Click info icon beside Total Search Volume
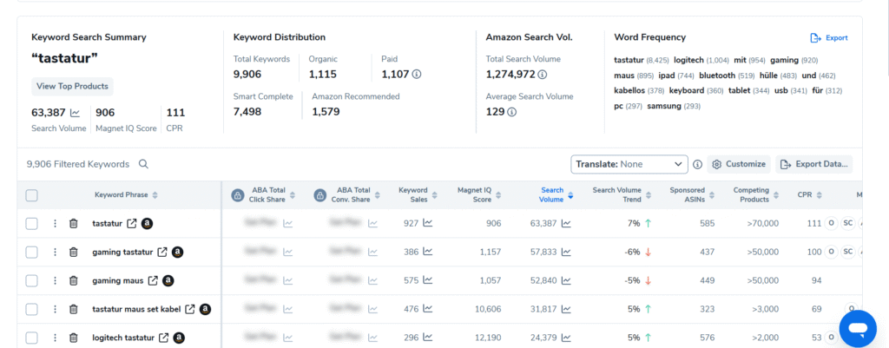This screenshot has height=348, width=889. [543, 75]
